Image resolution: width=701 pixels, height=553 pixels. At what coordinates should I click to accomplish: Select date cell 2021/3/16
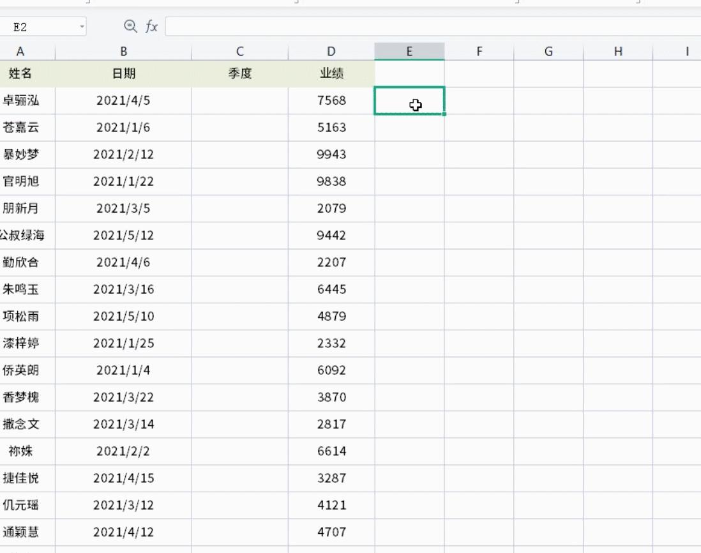(123, 290)
